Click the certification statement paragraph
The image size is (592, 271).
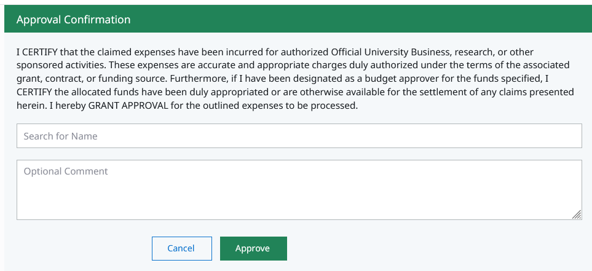click(295, 79)
